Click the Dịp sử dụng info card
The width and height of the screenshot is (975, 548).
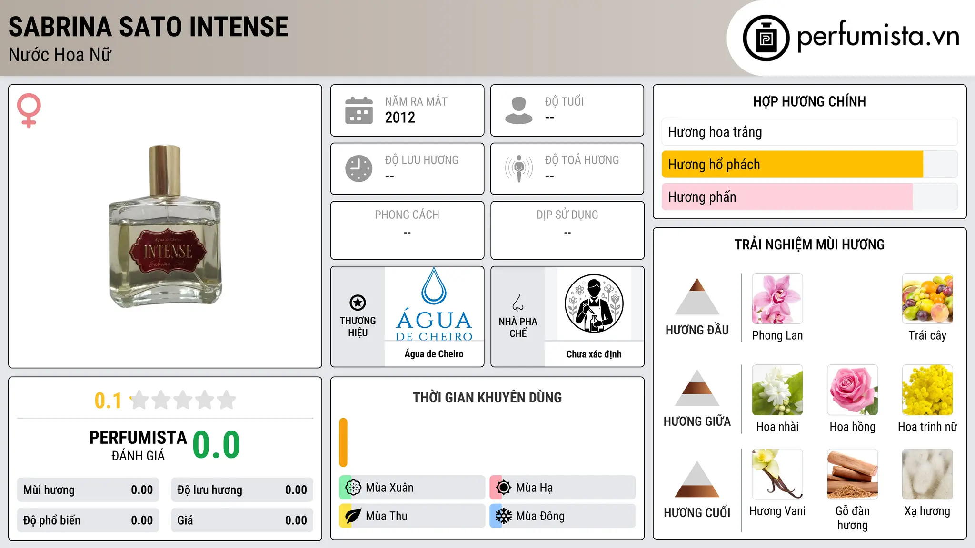point(567,230)
